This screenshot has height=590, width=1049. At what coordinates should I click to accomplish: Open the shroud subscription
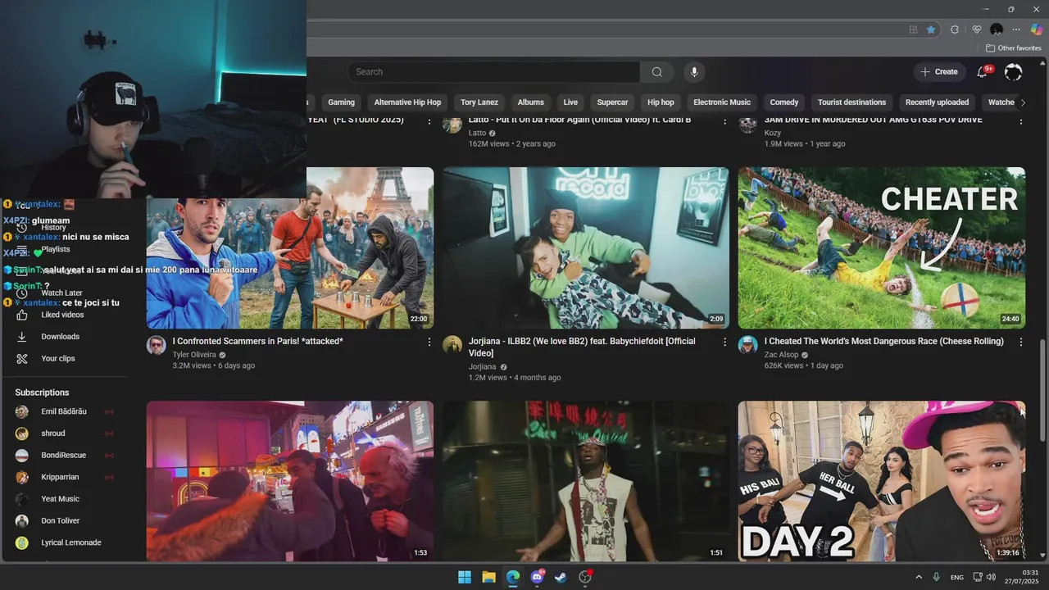64,433
